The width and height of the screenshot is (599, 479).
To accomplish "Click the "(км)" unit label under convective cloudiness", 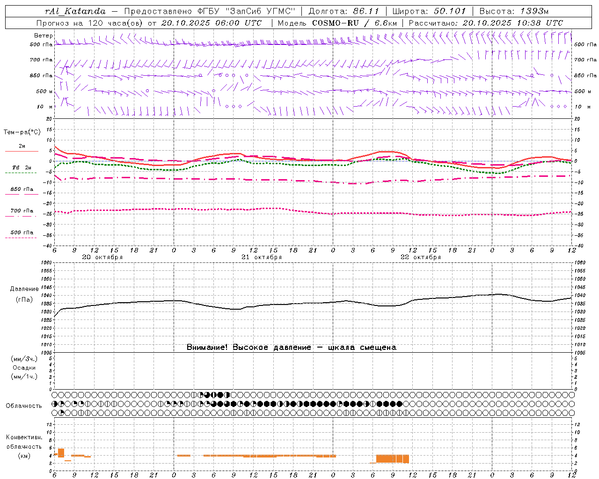I will (24, 456).
